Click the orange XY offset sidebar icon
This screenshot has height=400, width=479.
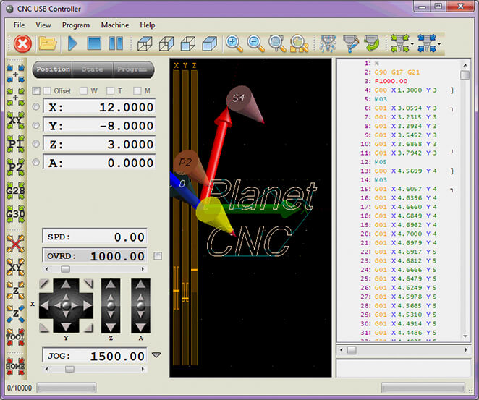click(x=16, y=267)
